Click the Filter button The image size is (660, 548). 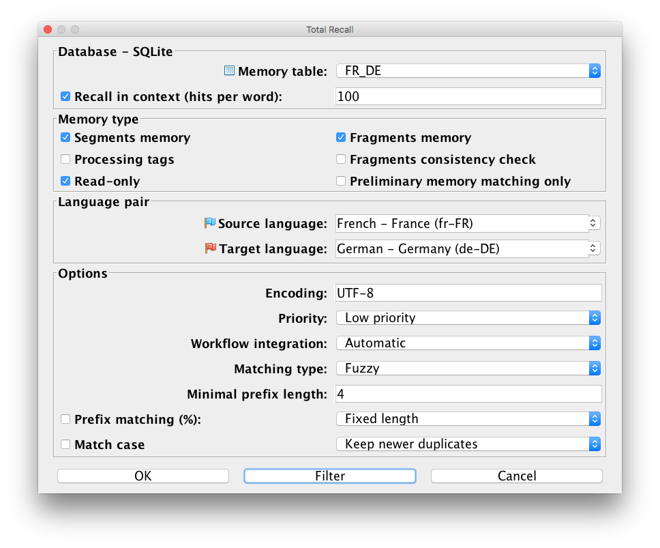330,476
